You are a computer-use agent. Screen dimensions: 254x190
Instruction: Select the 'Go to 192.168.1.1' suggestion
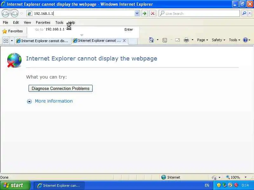click(x=83, y=29)
